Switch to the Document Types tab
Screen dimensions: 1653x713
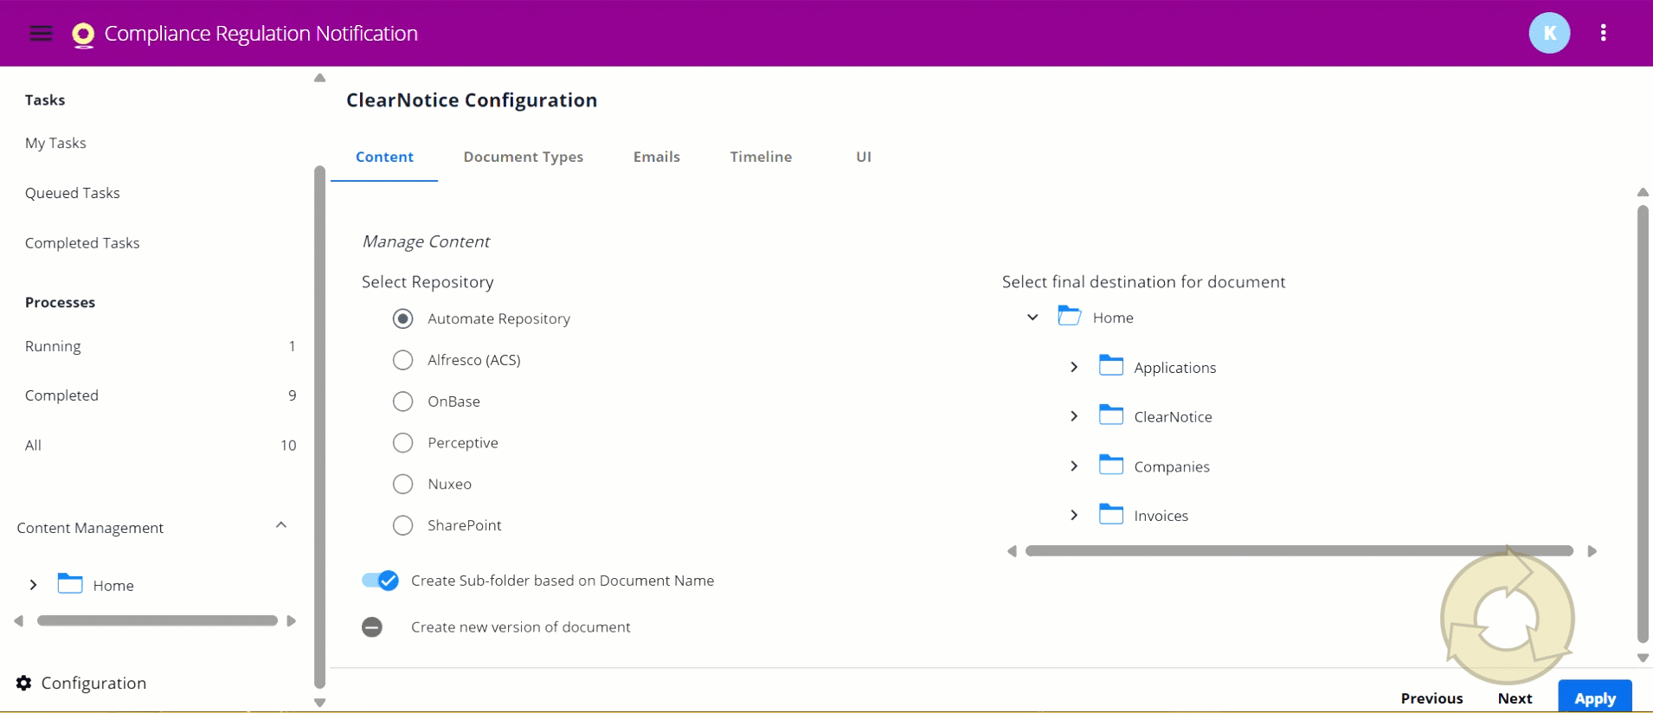tap(523, 157)
